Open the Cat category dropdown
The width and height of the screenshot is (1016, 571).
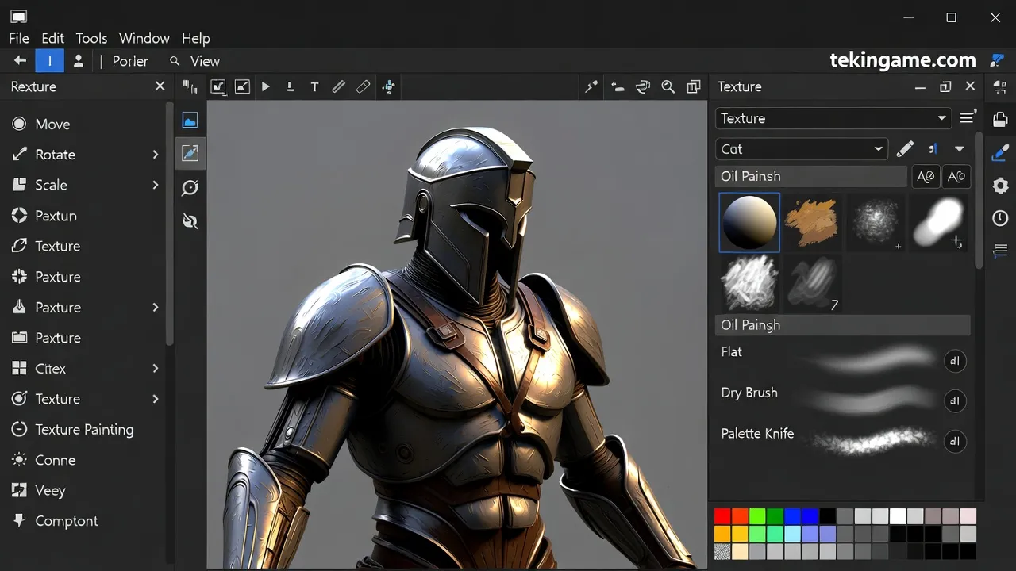pyautogui.click(x=801, y=149)
